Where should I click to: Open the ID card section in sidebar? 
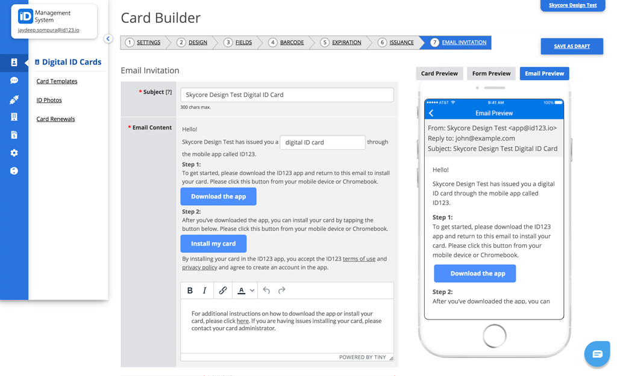14,63
